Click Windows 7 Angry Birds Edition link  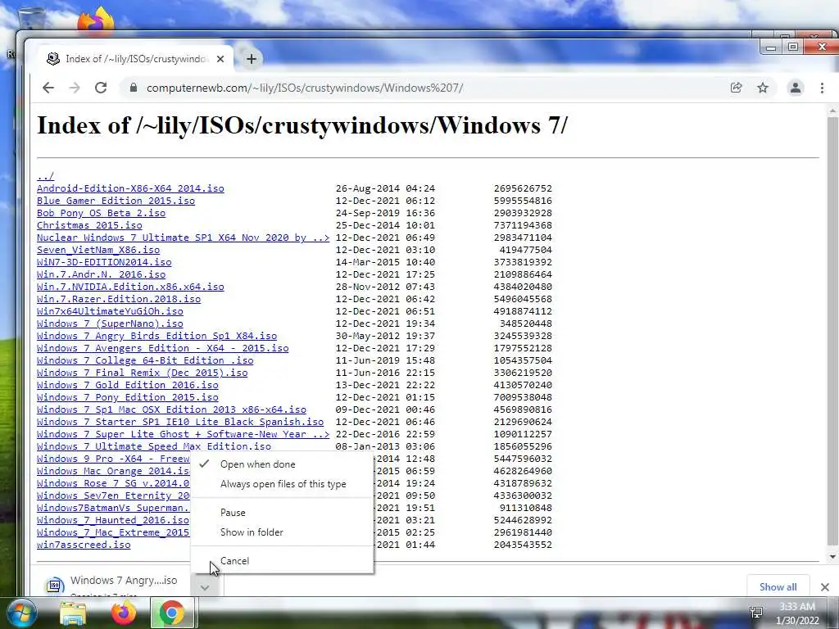(156, 336)
